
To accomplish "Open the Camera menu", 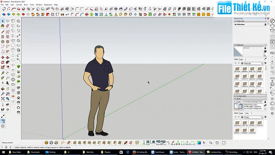I will (19, 5).
